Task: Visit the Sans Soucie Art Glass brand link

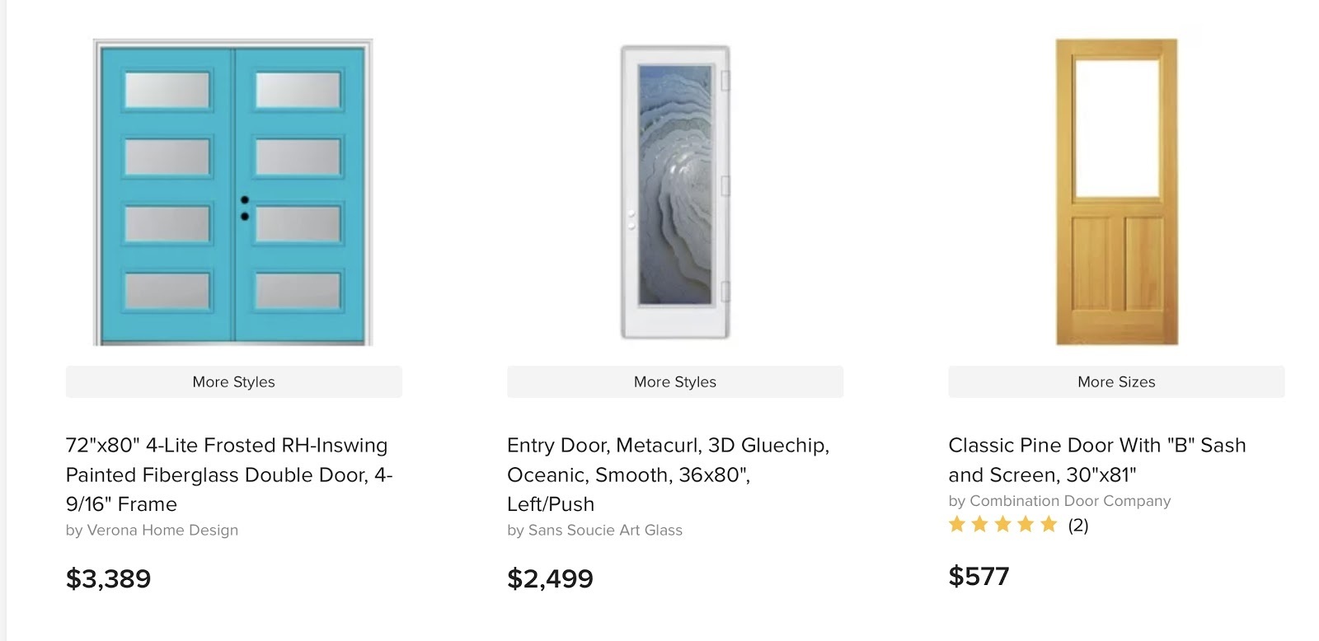Action: 605,531
